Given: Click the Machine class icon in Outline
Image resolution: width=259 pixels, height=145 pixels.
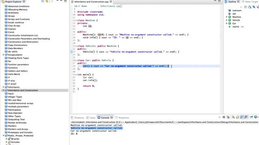Looking at the screenshot, I should (x=229, y=17).
